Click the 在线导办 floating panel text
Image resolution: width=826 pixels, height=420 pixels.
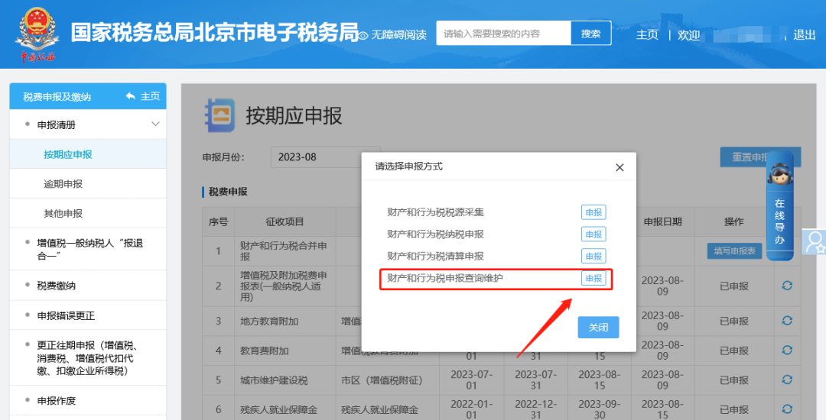(779, 221)
